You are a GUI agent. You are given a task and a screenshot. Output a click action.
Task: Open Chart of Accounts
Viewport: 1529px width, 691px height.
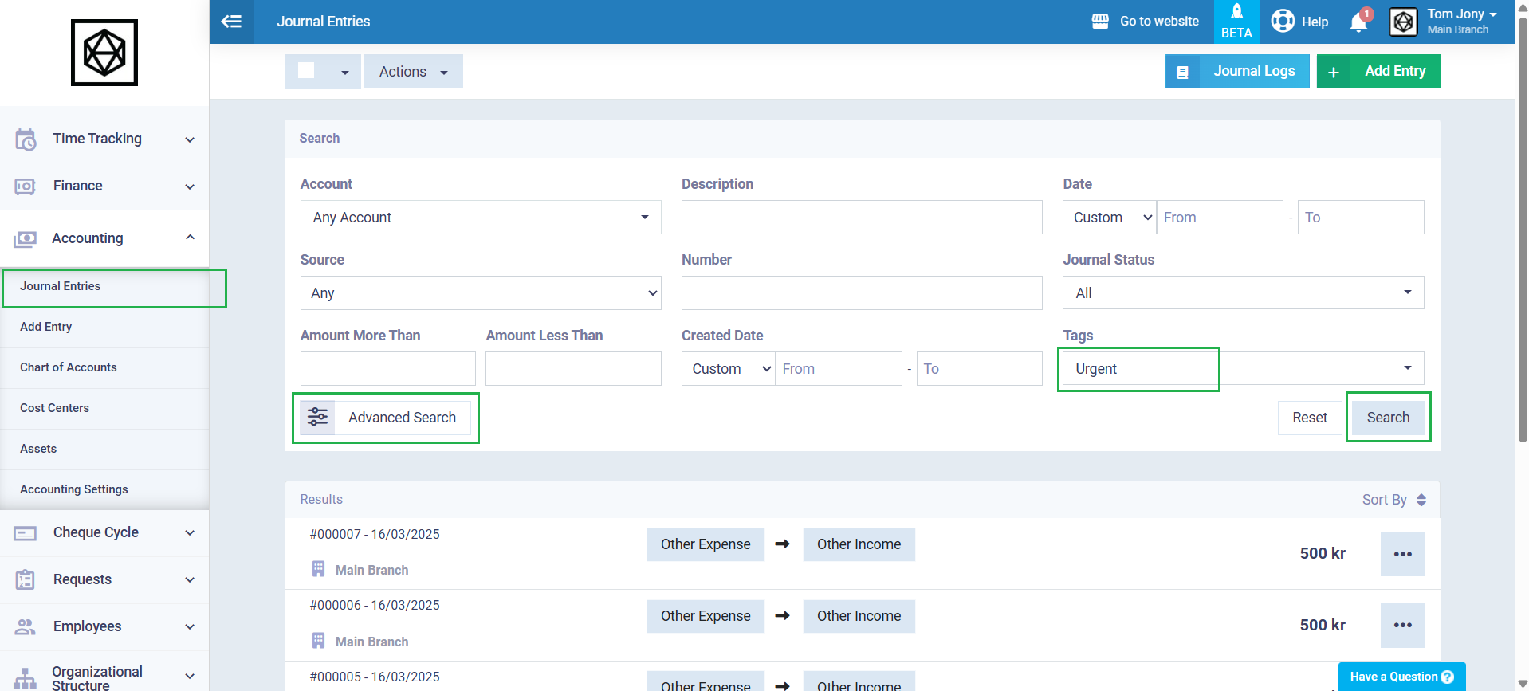(x=104, y=367)
